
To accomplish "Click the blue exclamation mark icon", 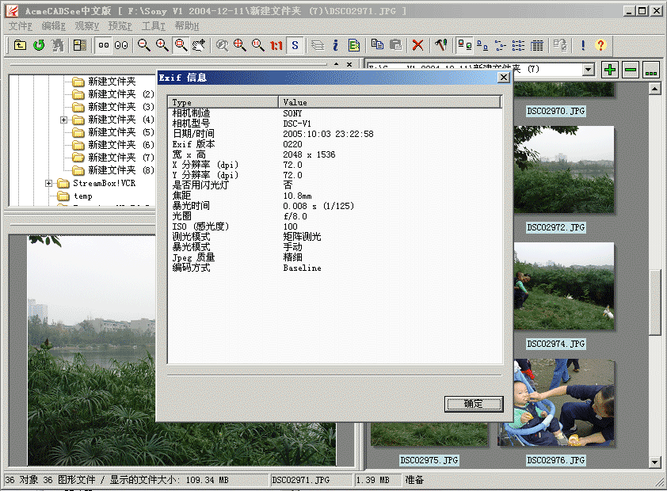I will 583,45.
